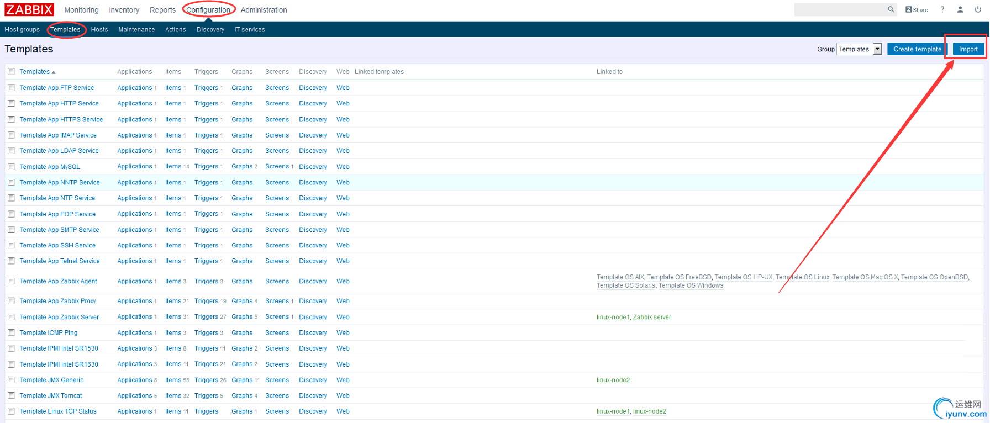Open the Zabbix Share link
990x423 pixels.
click(917, 9)
